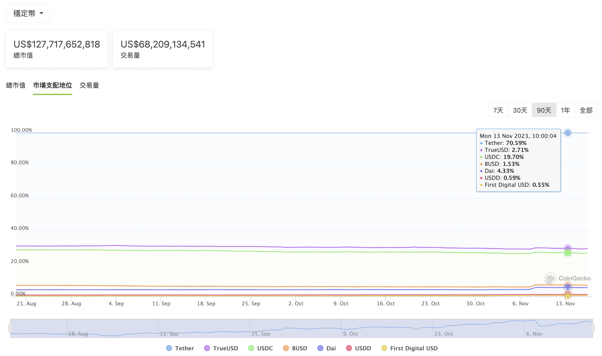Viewport: 602px width, 356px height.
Task: Click the left navigator range handle
Action: pyautogui.click(x=10, y=328)
